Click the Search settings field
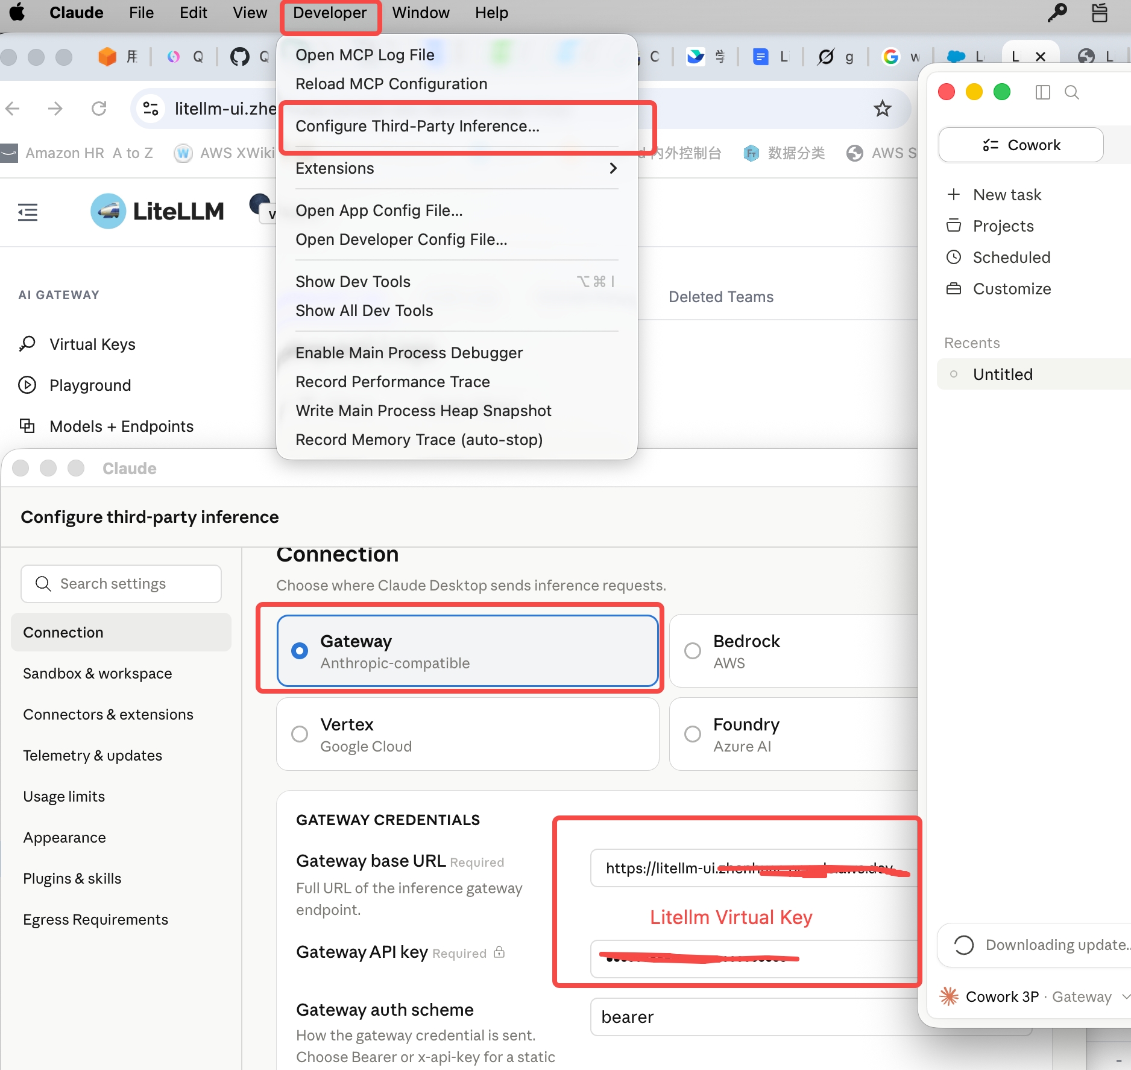The height and width of the screenshot is (1070, 1131). 121,584
